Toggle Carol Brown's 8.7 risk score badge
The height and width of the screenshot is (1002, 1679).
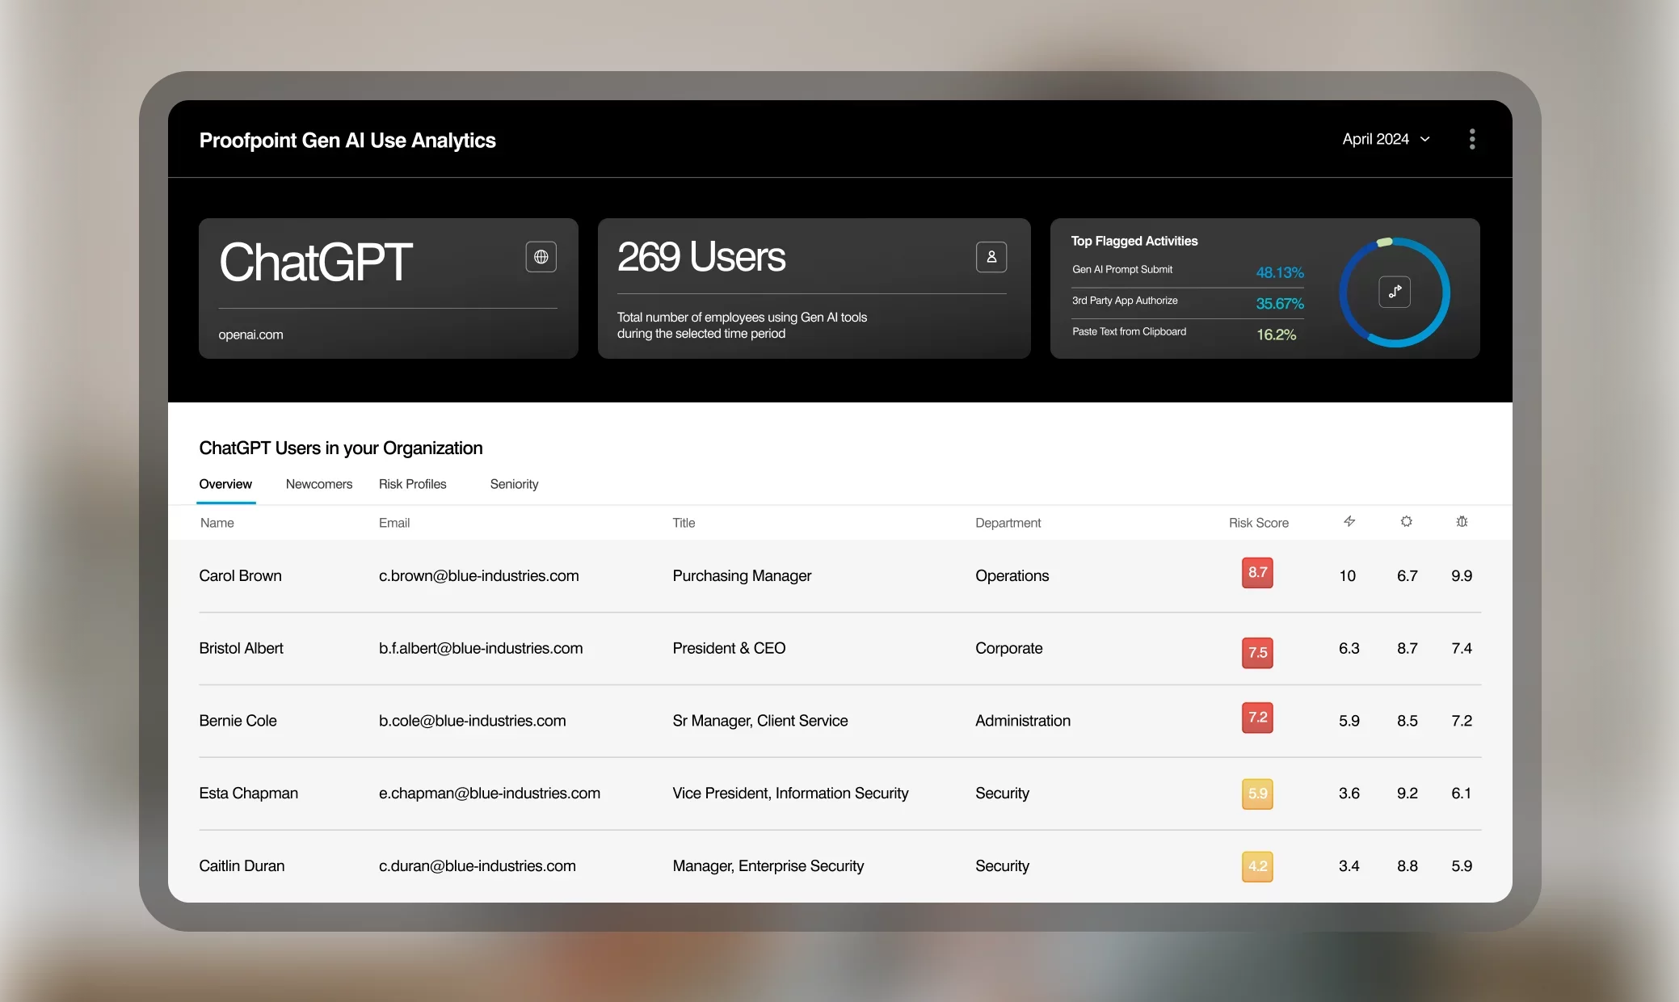tap(1257, 572)
